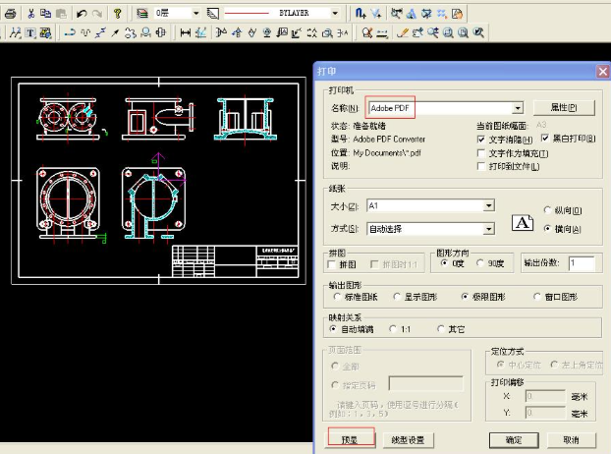
Task: Click the rightmost zoom magnifier icon
Action: [x=478, y=32]
